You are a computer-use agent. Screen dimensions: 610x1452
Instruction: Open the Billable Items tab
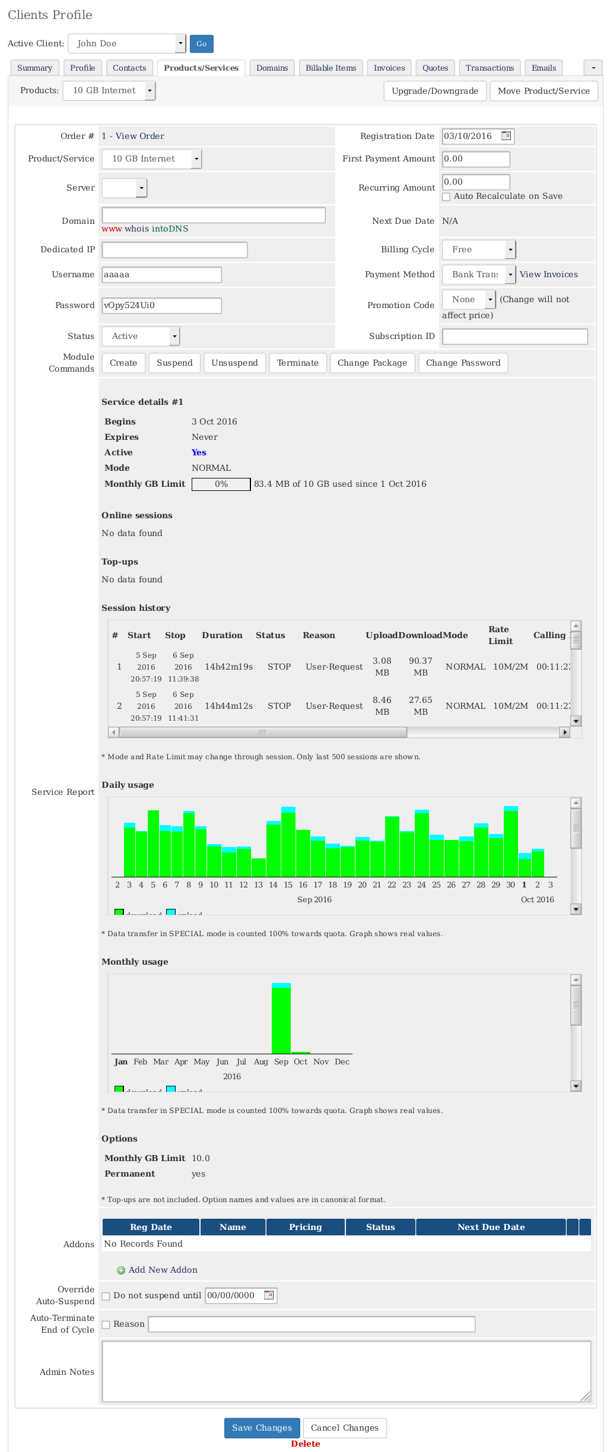331,68
